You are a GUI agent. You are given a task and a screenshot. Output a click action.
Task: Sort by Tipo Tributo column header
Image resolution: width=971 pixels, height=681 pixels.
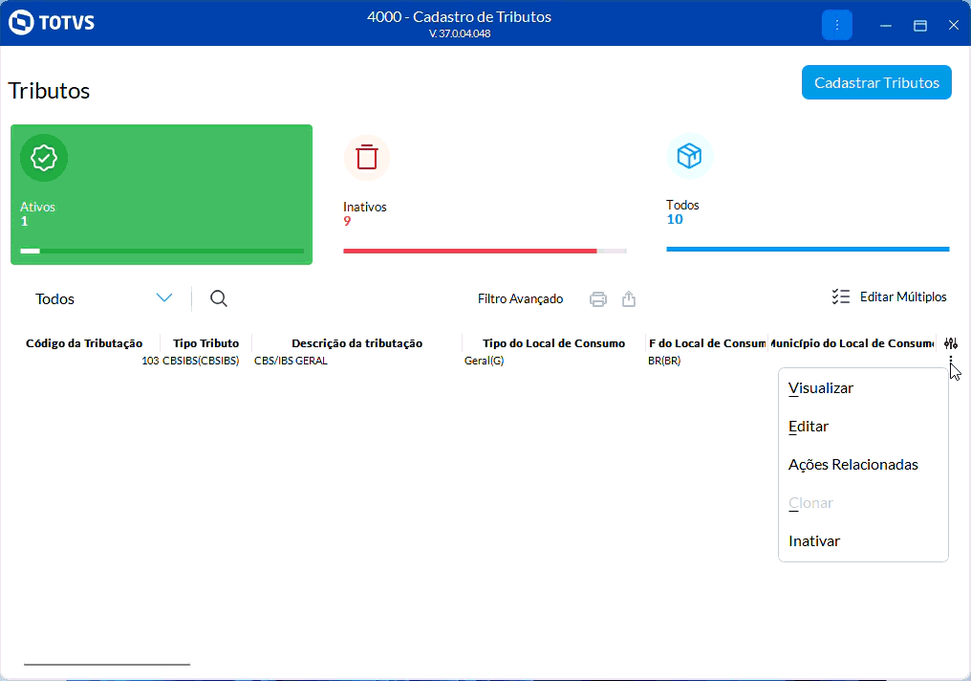click(205, 343)
